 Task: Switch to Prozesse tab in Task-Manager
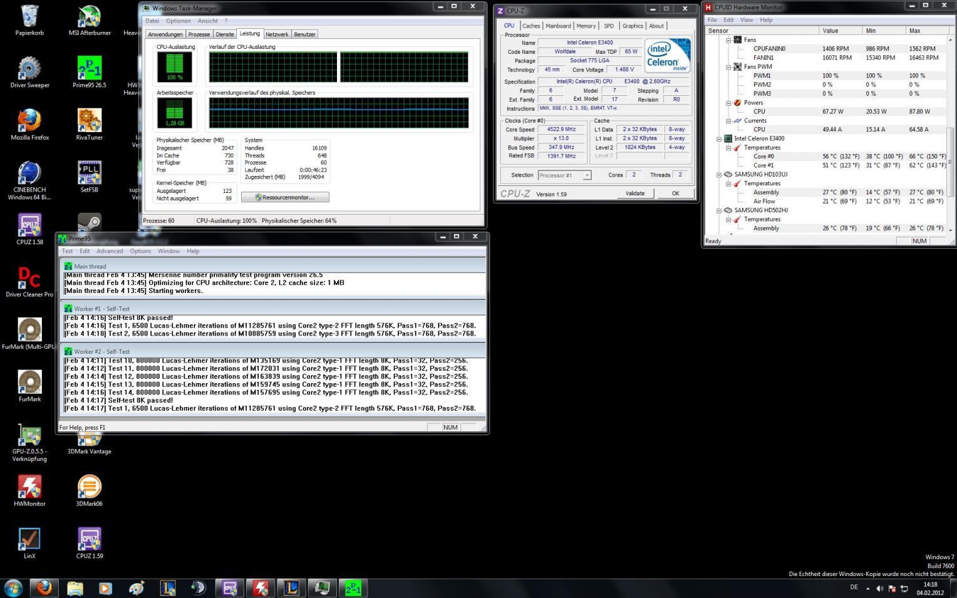point(199,34)
